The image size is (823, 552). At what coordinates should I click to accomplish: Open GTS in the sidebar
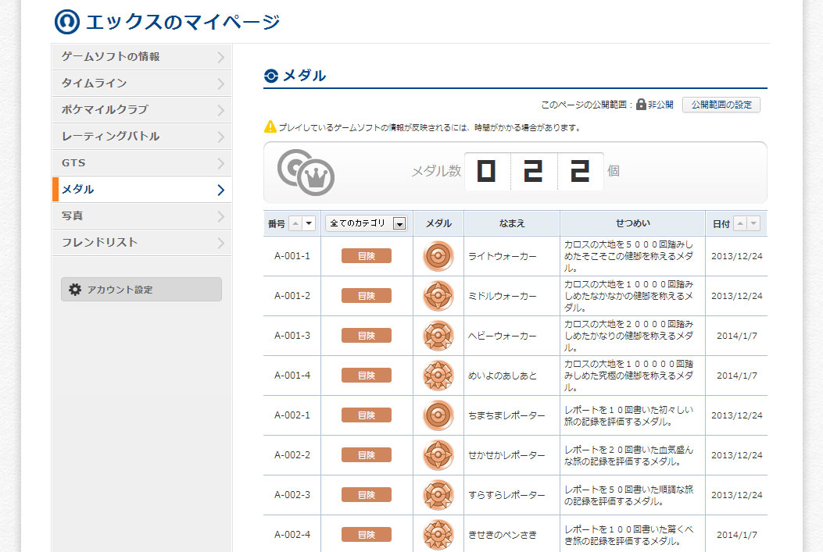(141, 163)
